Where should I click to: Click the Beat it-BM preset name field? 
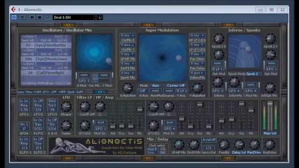(x=73, y=18)
